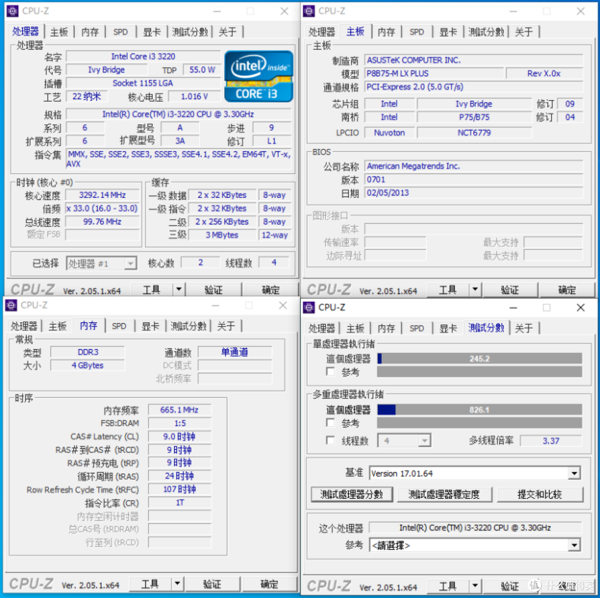Switch to 内存 tab in top-left window
The width and height of the screenshot is (600, 598).
coord(90,32)
